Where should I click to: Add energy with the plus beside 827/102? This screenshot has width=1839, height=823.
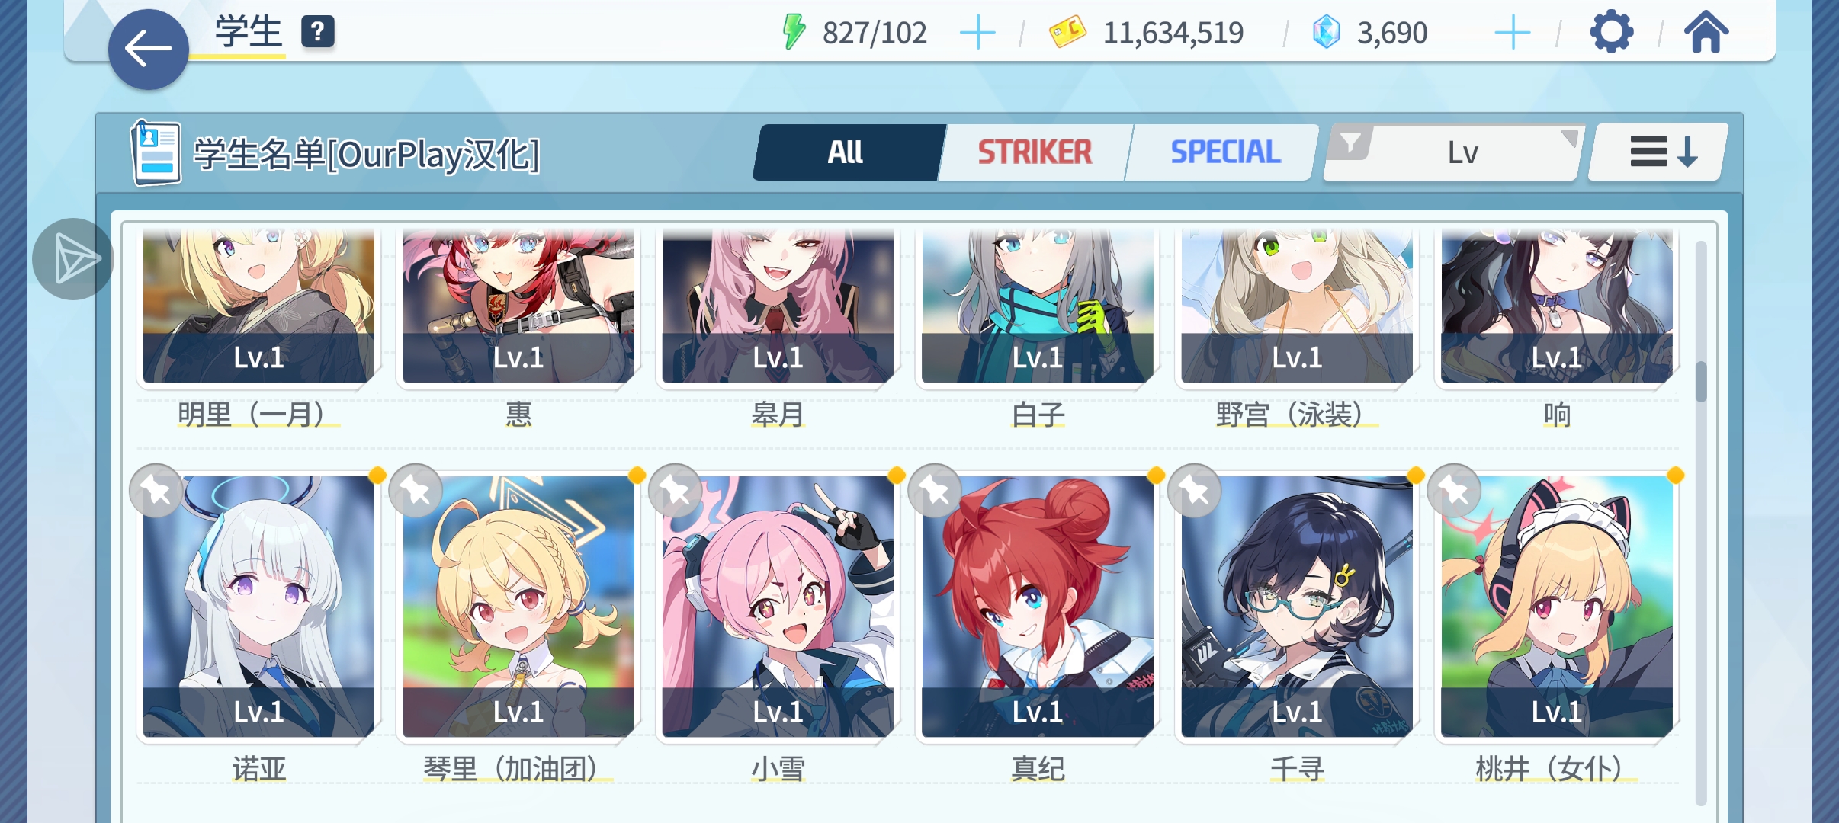click(977, 33)
